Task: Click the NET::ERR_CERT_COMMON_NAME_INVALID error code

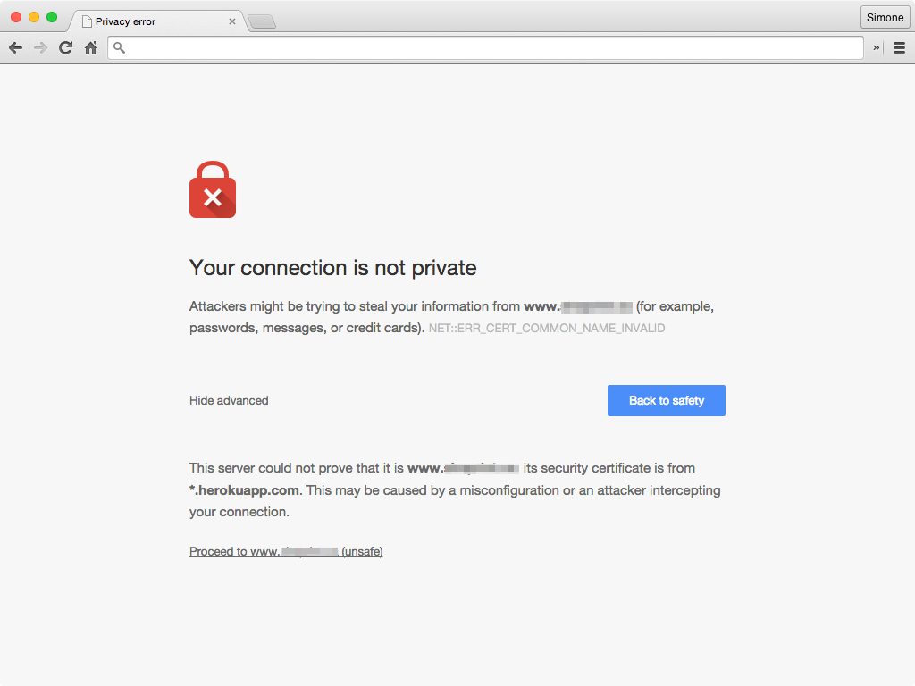Action: 546,328
